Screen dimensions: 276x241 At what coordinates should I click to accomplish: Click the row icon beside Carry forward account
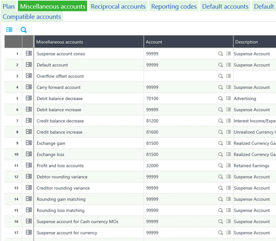[x=29, y=87]
